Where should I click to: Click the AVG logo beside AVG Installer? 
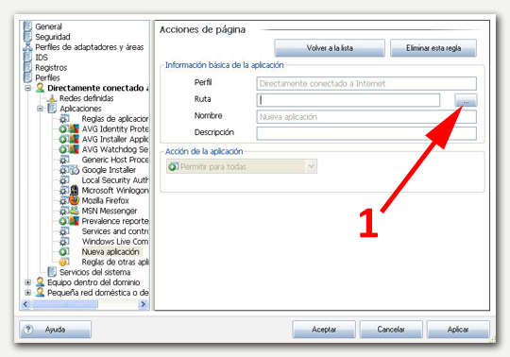click(x=75, y=139)
